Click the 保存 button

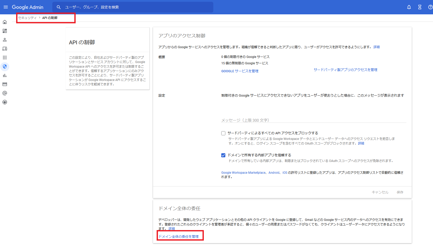click(x=400, y=192)
